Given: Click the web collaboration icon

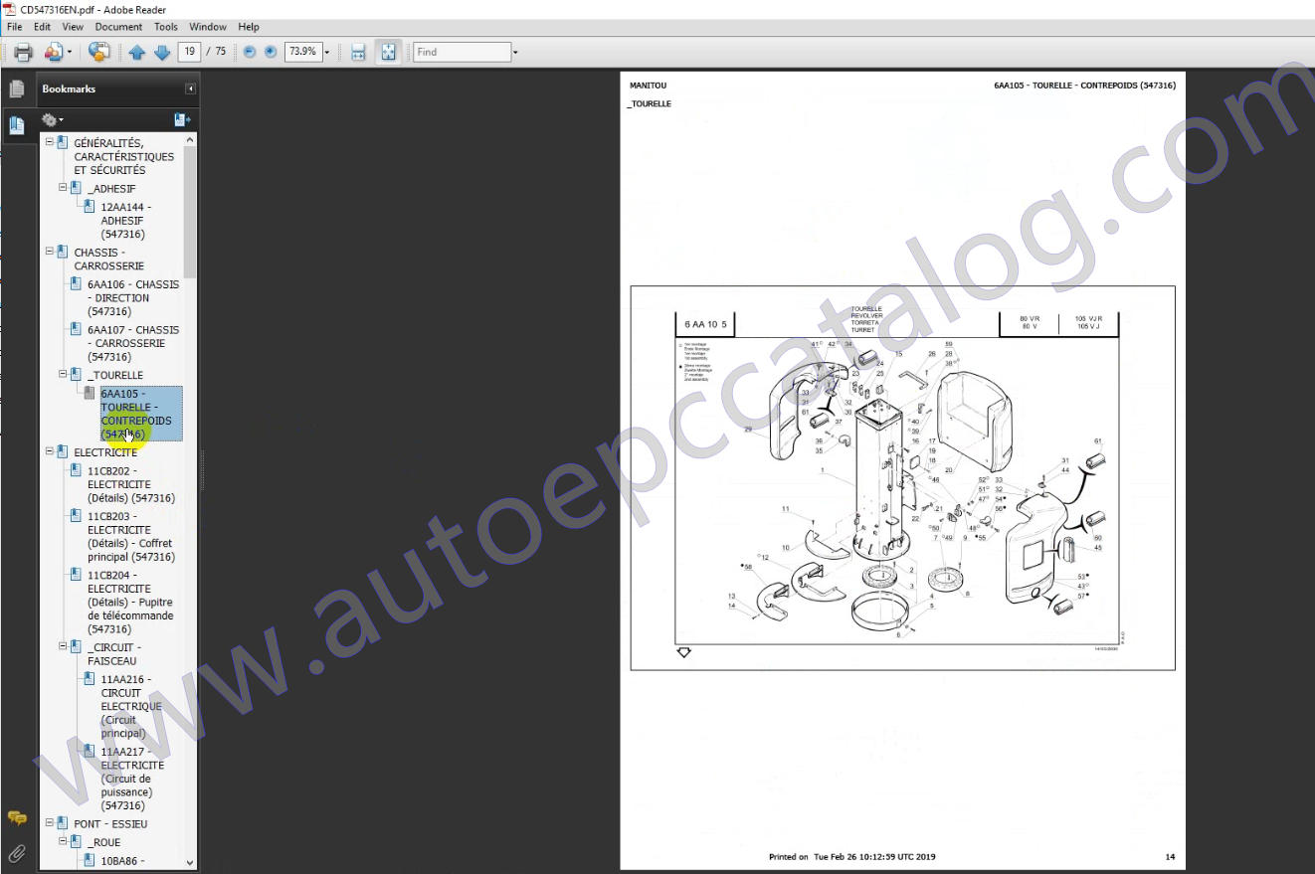Looking at the screenshot, I should pyautogui.click(x=96, y=52).
